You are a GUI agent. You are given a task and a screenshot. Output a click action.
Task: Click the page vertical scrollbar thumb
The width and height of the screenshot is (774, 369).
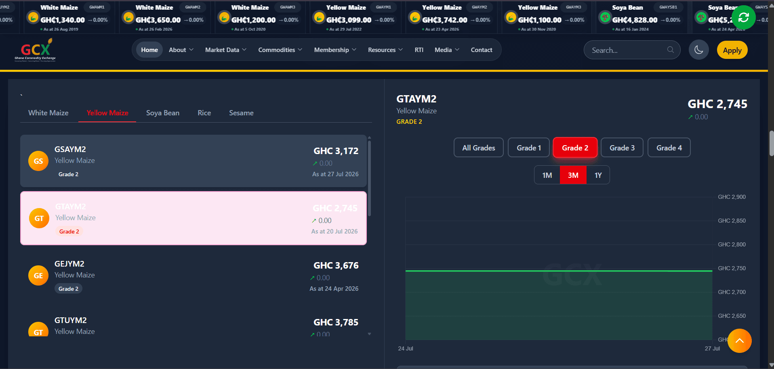[x=772, y=143]
